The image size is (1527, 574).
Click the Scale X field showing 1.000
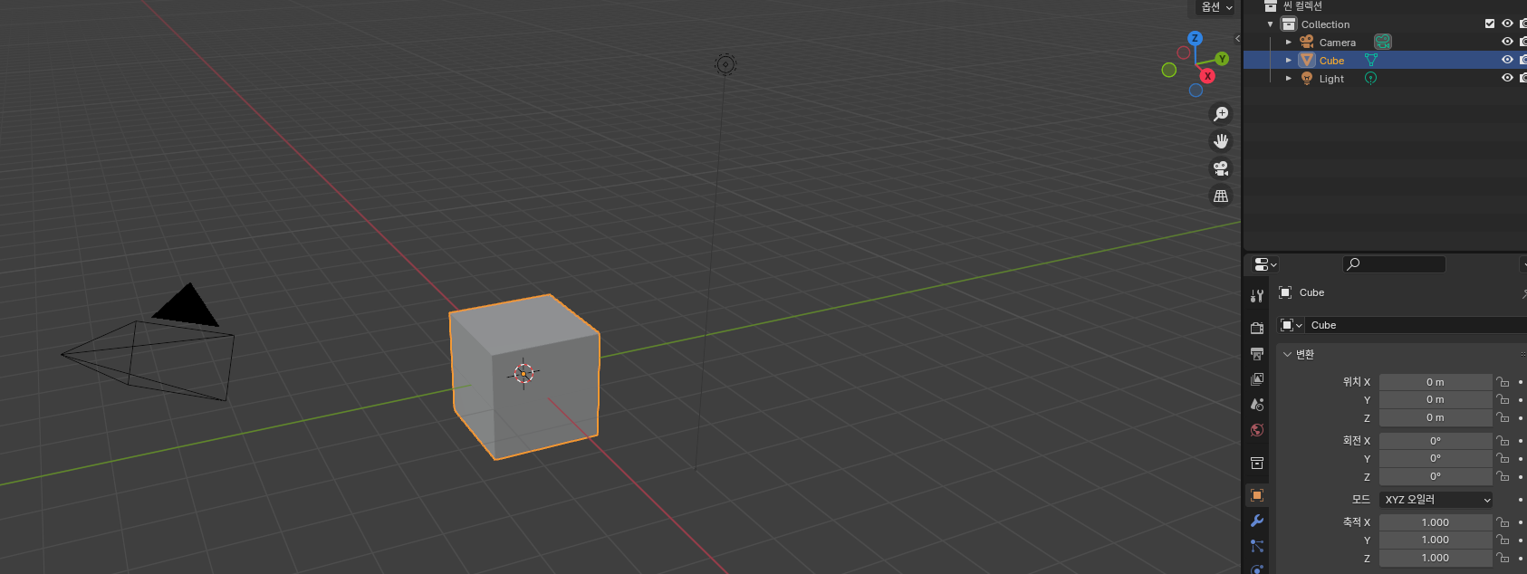[x=1436, y=522]
